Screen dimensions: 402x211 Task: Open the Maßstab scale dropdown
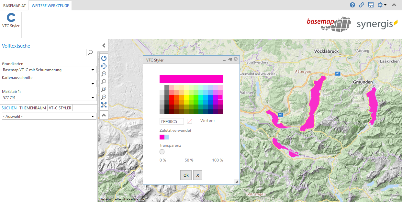pyautogui.click(x=93, y=97)
